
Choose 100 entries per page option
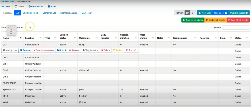[x=11, y=34]
